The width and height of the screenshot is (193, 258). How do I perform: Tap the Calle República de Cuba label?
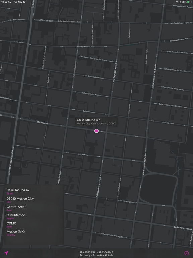click(x=91, y=94)
